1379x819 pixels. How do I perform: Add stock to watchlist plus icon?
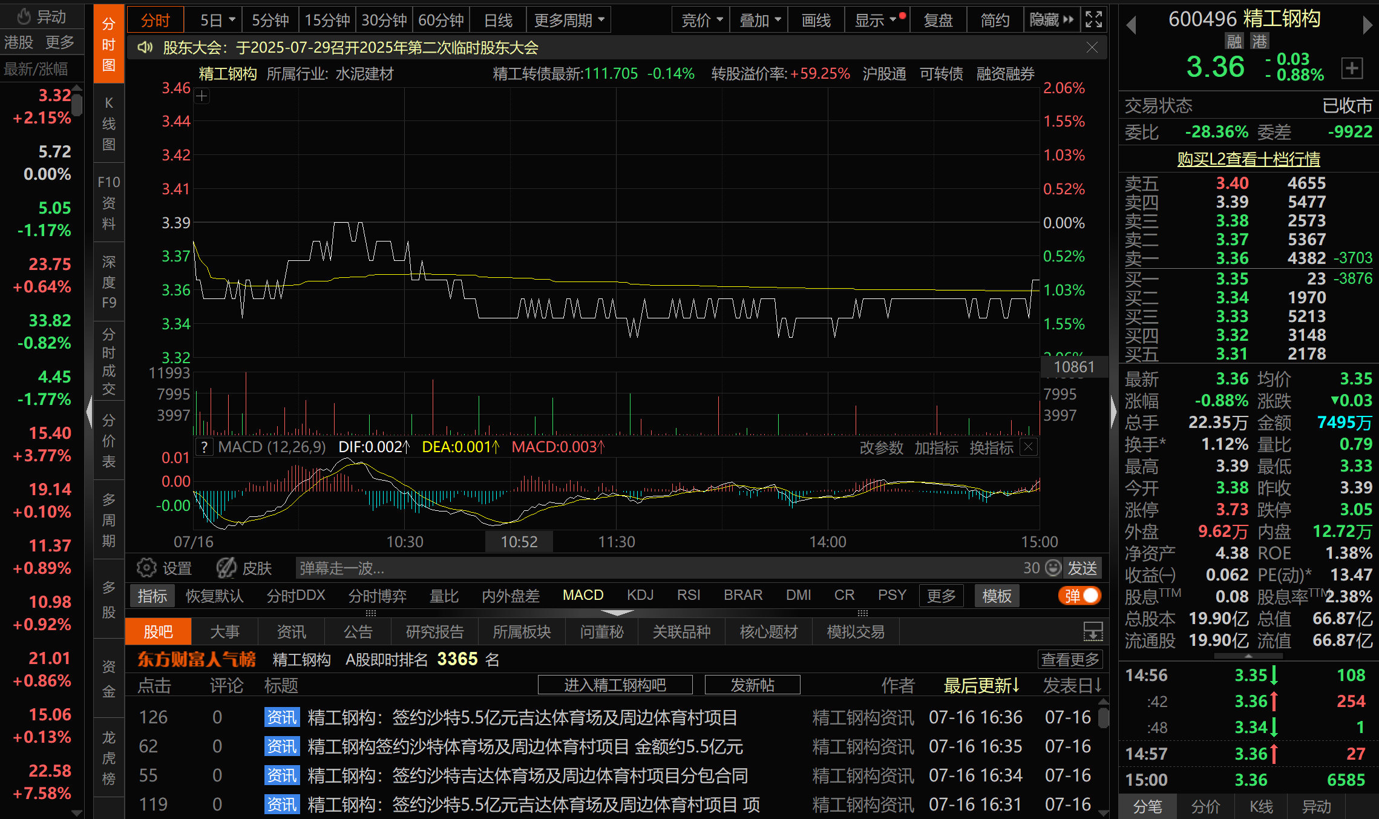pos(1352,68)
